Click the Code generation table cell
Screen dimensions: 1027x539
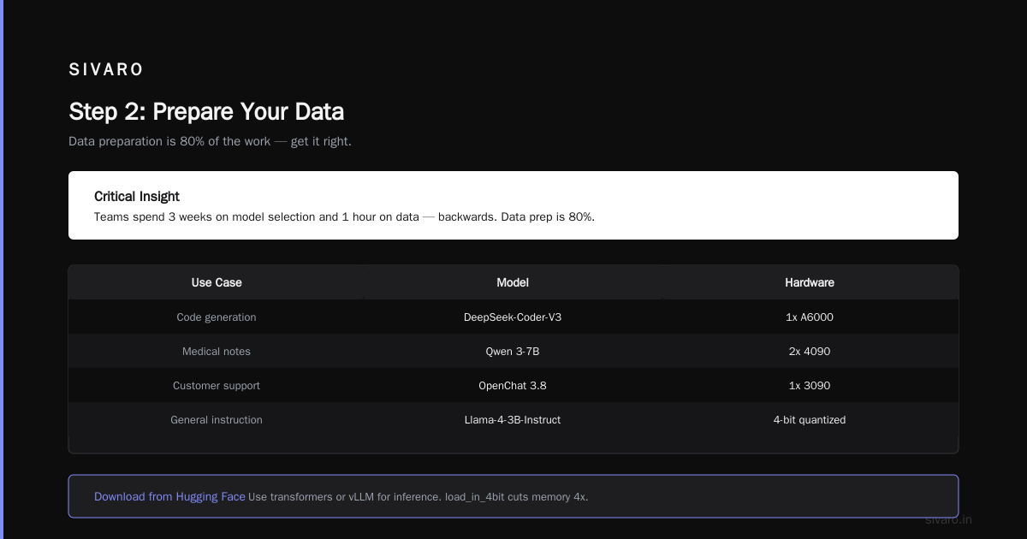pyautogui.click(x=217, y=317)
